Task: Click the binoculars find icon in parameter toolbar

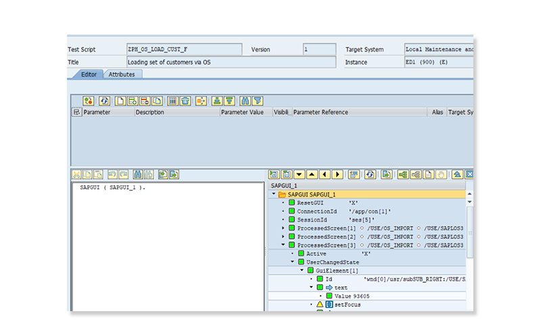Action: (x=245, y=101)
